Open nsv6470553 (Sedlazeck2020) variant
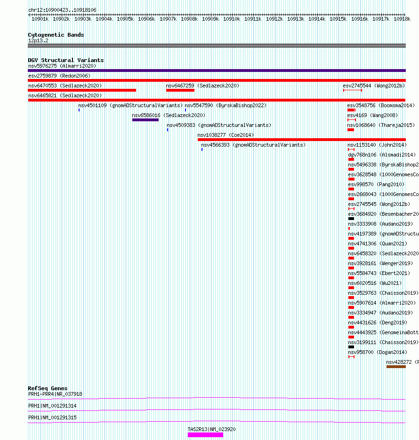The height and width of the screenshot is (440, 419). coord(65,86)
